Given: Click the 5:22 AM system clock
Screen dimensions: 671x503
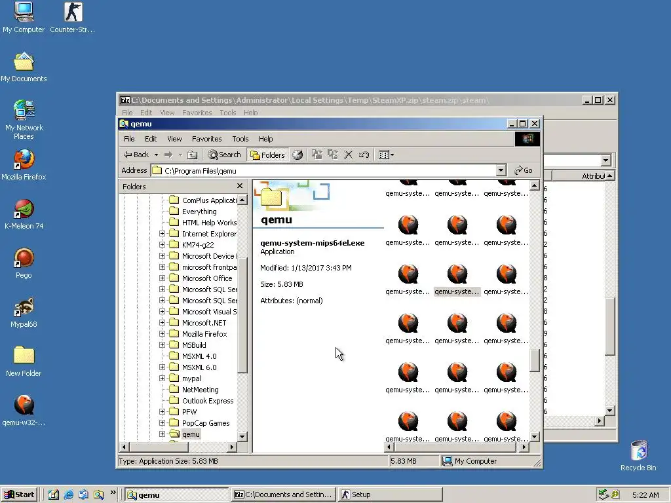Looking at the screenshot, I should pyautogui.click(x=645, y=495).
